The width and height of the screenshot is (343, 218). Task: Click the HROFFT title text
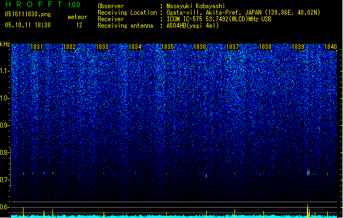point(34,4)
